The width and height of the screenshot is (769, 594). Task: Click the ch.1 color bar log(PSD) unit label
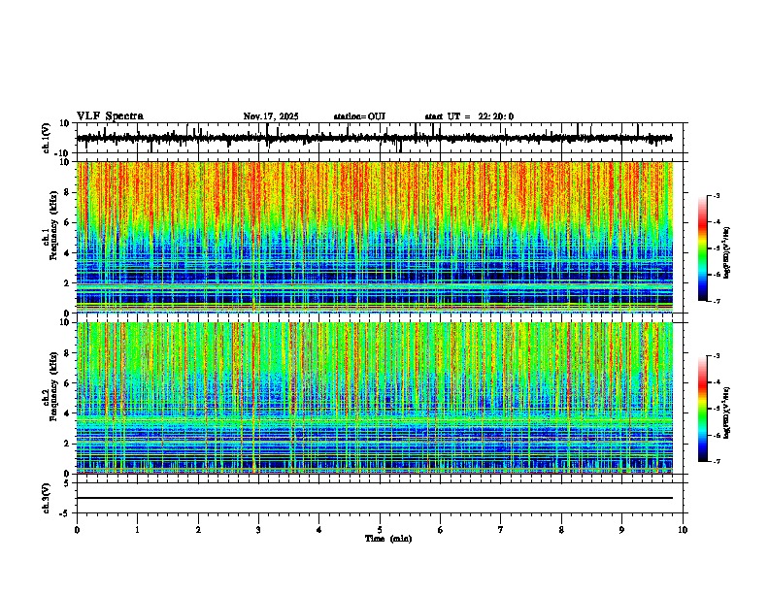[727, 253]
